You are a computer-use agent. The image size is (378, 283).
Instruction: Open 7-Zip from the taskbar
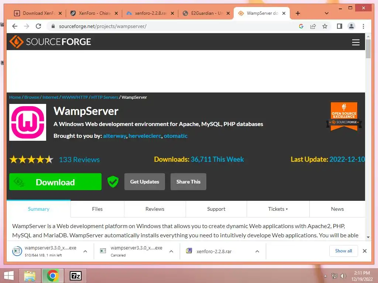75,276
